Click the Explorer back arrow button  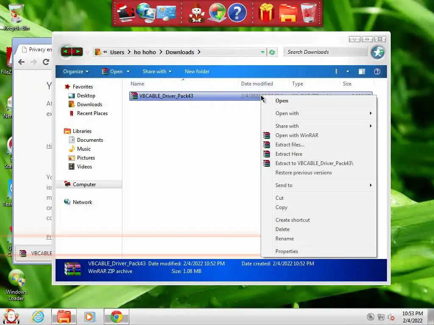click(x=66, y=52)
